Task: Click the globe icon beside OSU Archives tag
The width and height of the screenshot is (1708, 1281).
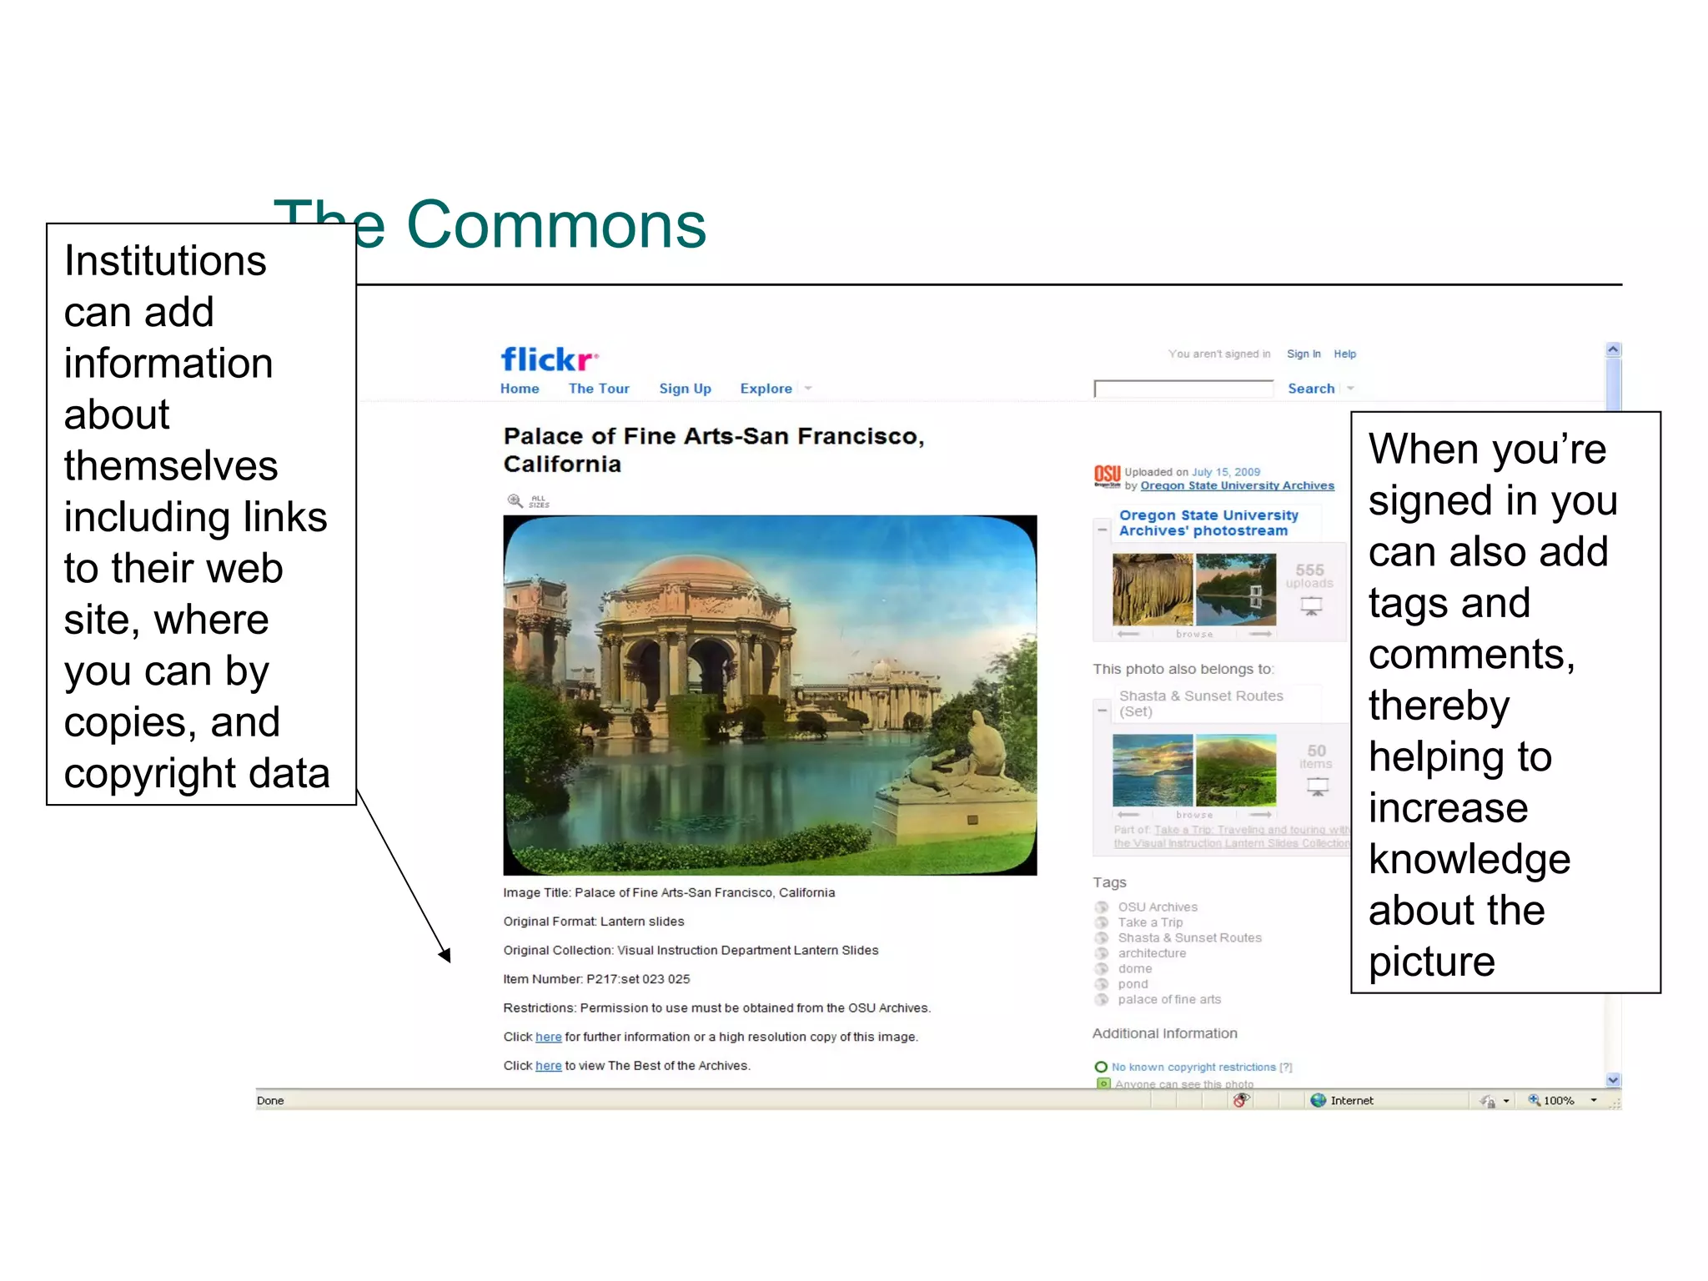Action: point(1102,907)
